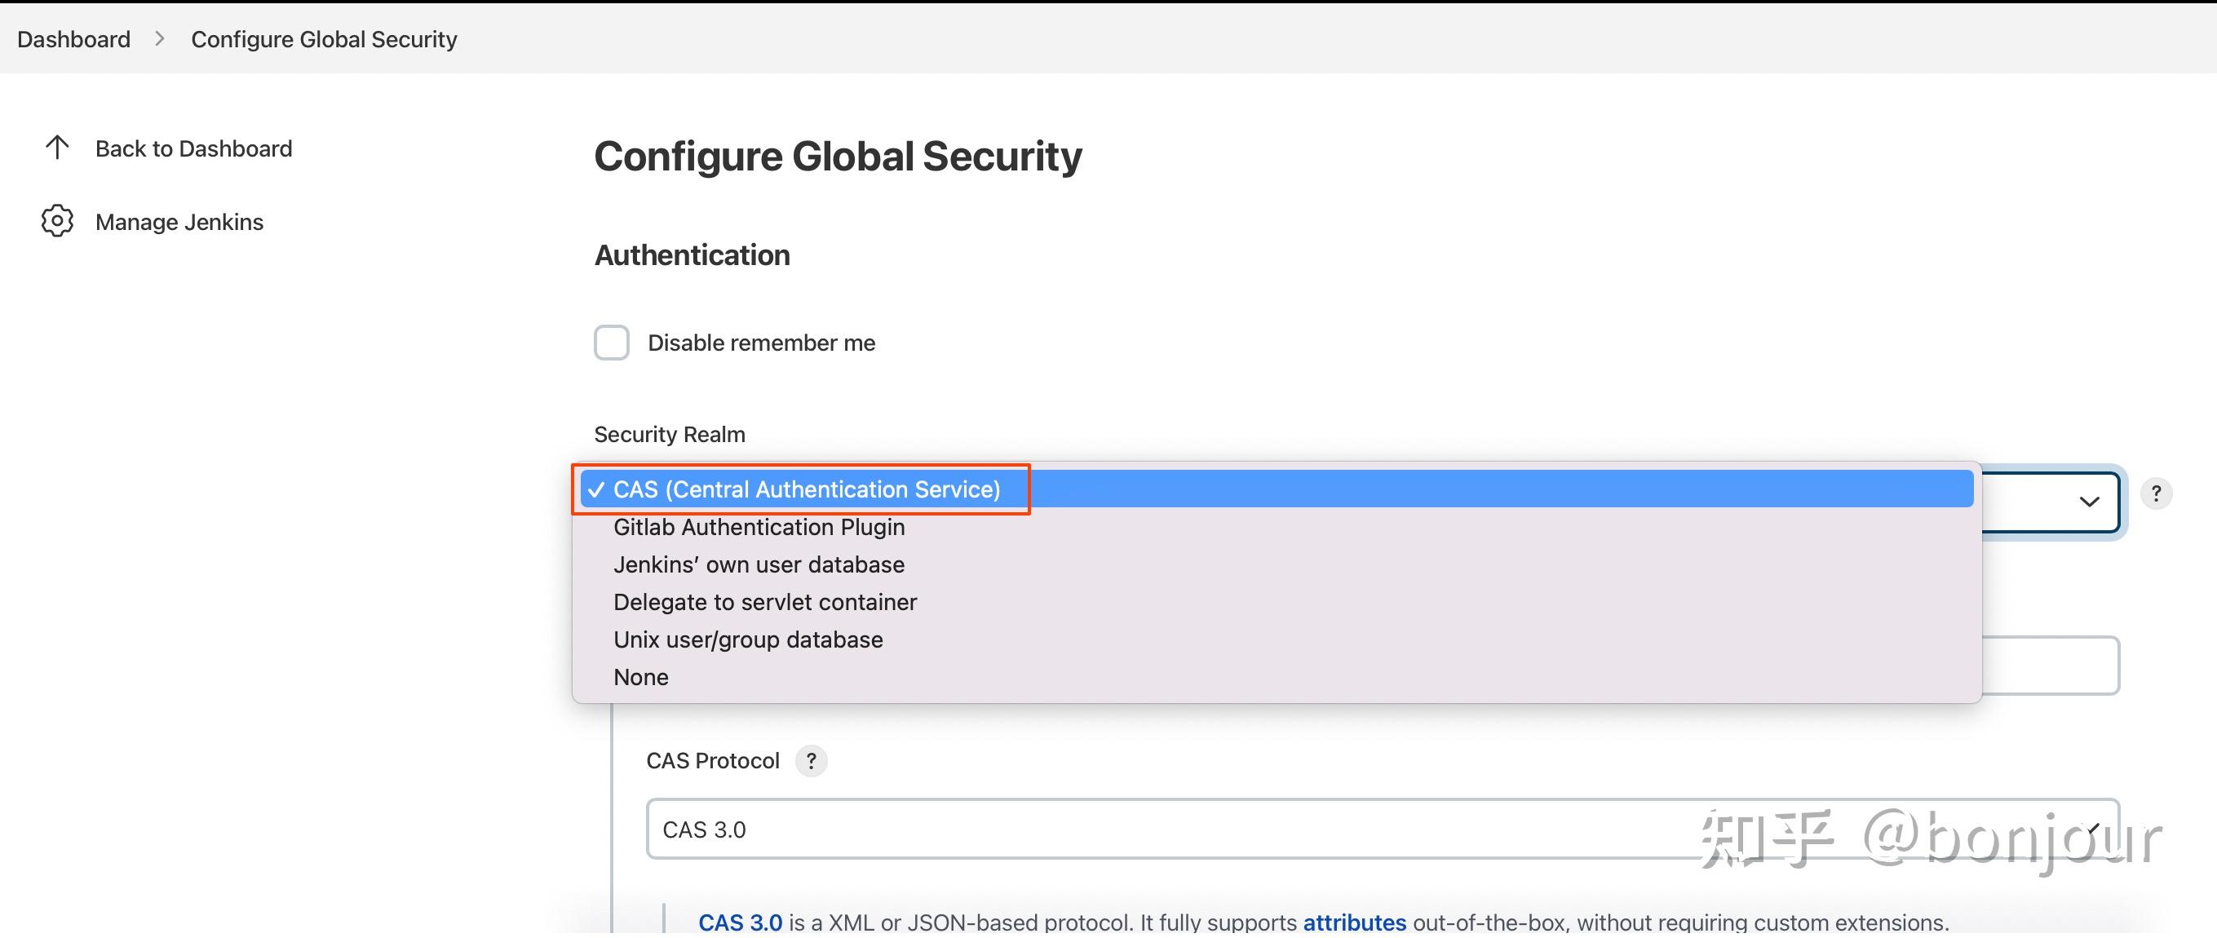Click the Manage Jenkins gear icon

click(x=57, y=221)
